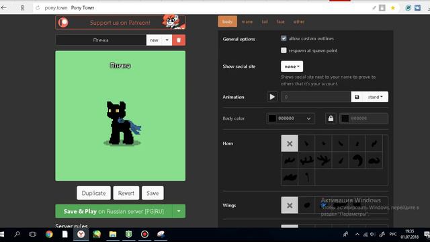
Task: Click the Duplicate button
Action: 93,193
